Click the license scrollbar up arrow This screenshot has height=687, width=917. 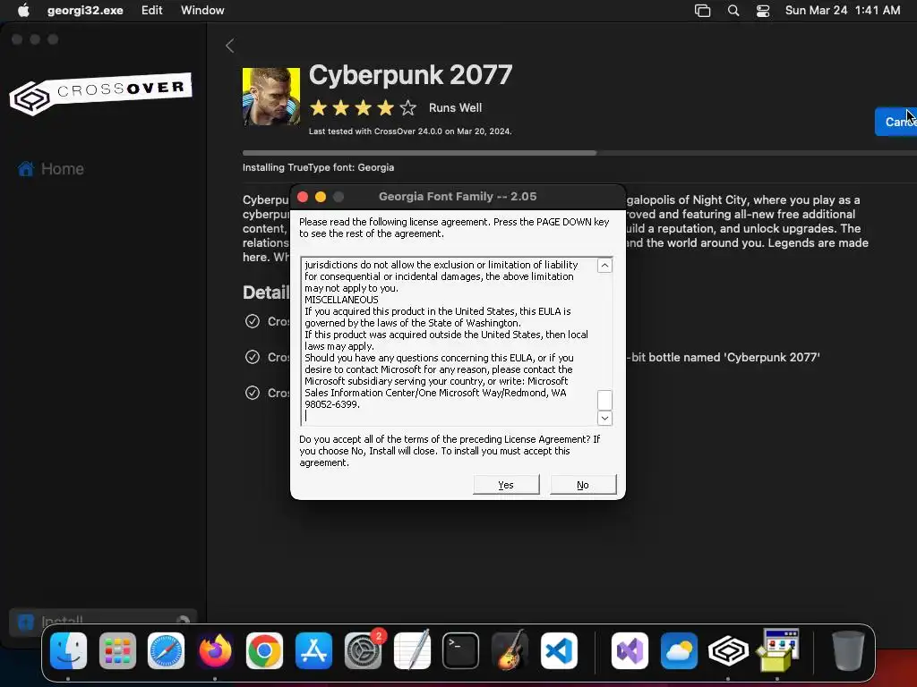604,265
